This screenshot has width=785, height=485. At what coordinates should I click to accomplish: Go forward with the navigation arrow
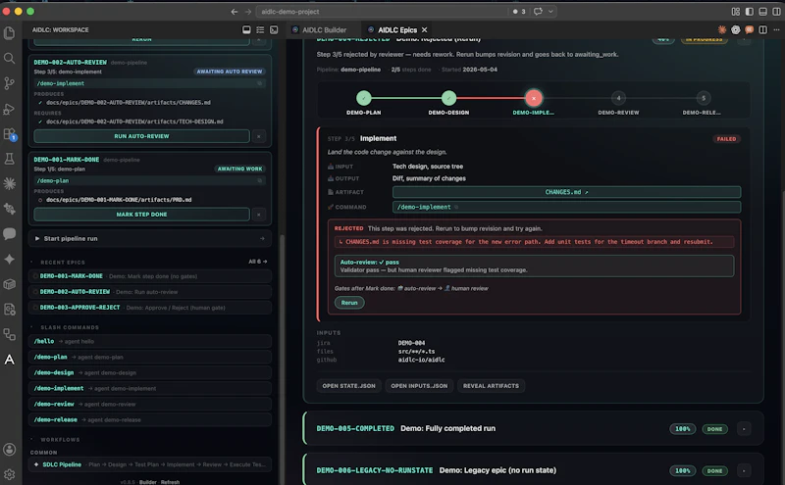(248, 12)
